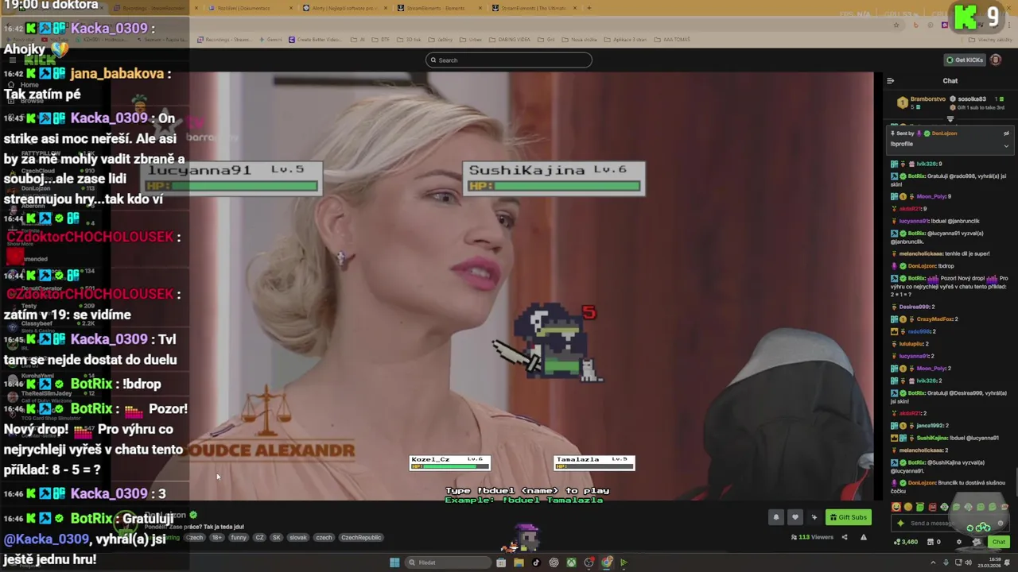Open a new browser tab
This screenshot has height=572, width=1018.
[589, 8]
